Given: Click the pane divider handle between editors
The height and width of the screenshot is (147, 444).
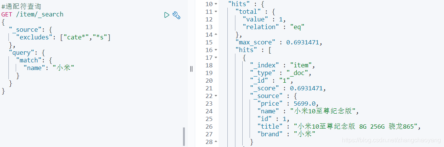Looking at the screenshot, I should click(191, 69).
